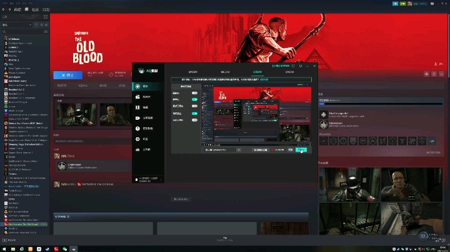The width and height of the screenshot is (450, 252).
Task: Open recorder settings gear in its sidebar
Action: pos(137,139)
